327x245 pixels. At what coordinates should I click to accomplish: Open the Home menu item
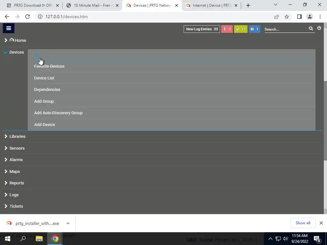[18, 40]
